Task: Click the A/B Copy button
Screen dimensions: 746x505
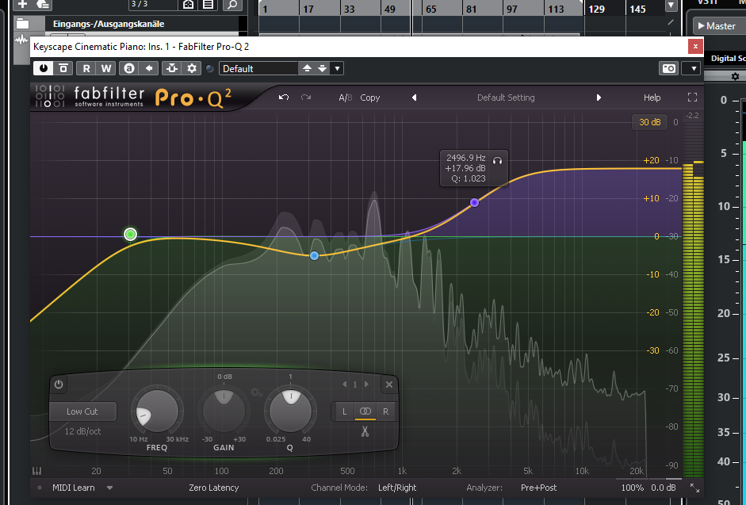Action: [x=369, y=98]
